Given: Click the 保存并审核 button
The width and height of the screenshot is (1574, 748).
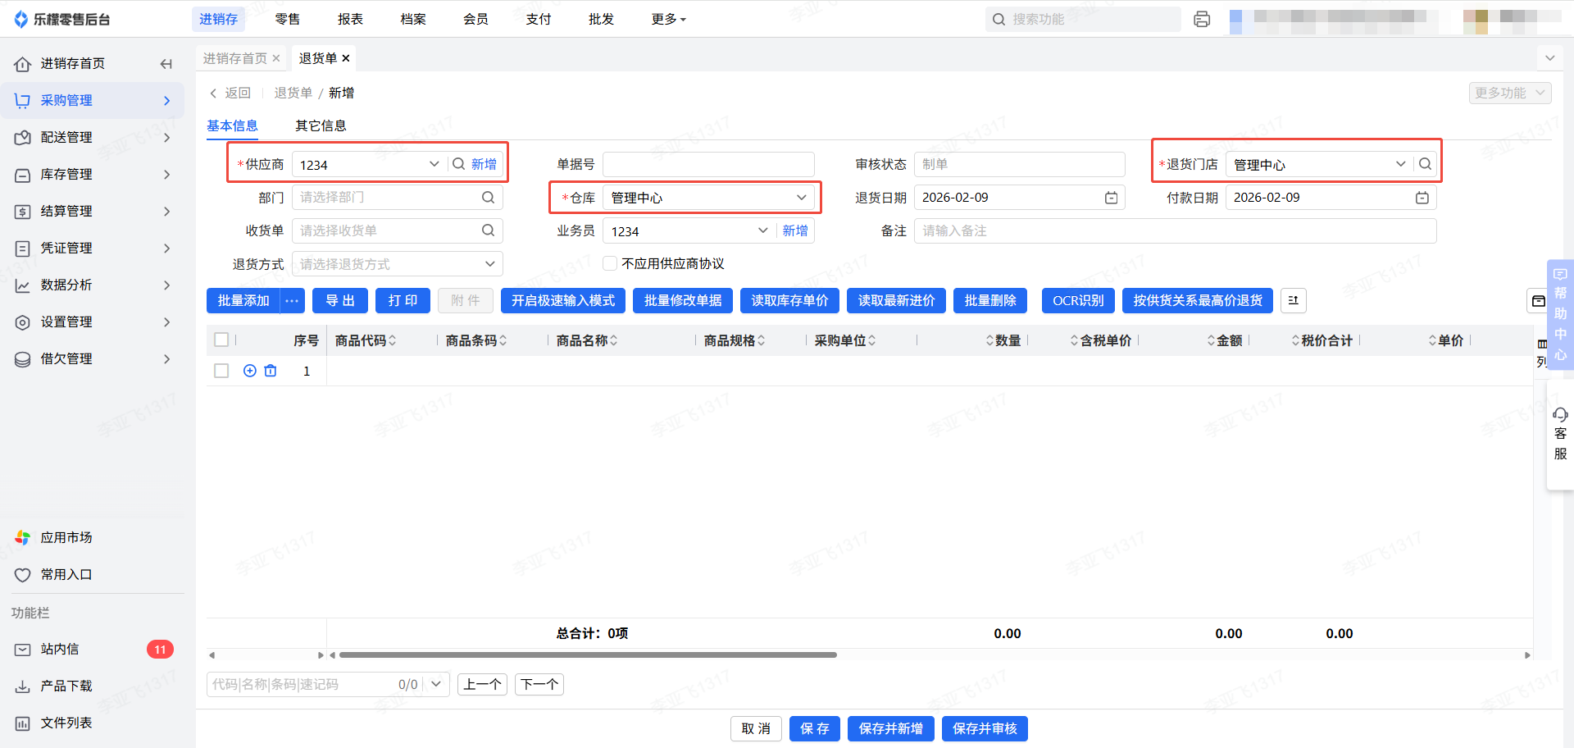Looking at the screenshot, I should click(x=985, y=728).
